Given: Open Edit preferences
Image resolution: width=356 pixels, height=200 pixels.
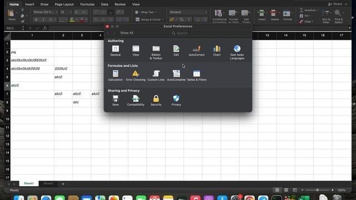Looking at the screenshot, I should click(176, 51).
